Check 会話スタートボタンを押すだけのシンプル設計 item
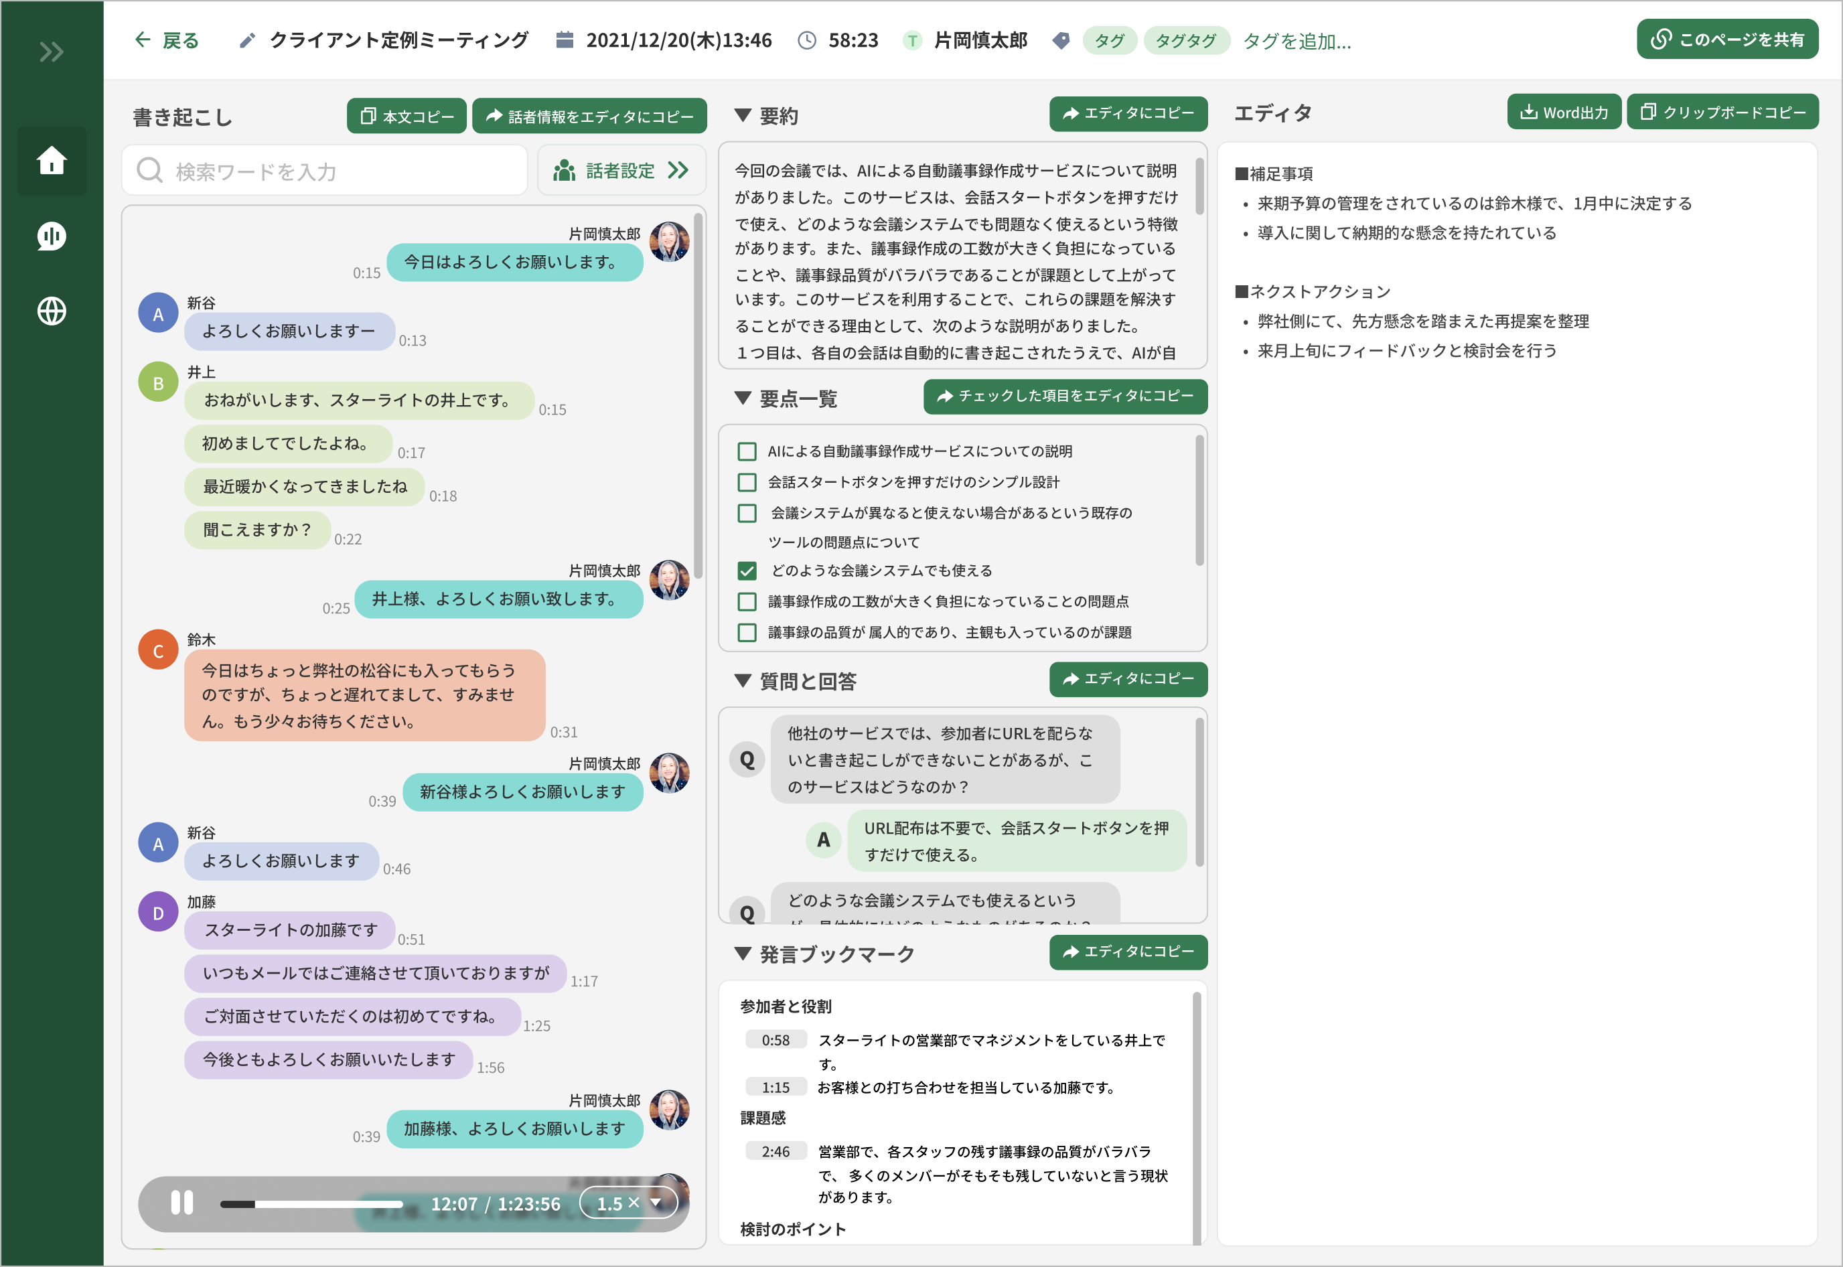The height and width of the screenshot is (1267, 1843). click(x=747, y=483)
